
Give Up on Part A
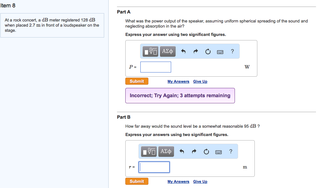(x=200, y=81)
